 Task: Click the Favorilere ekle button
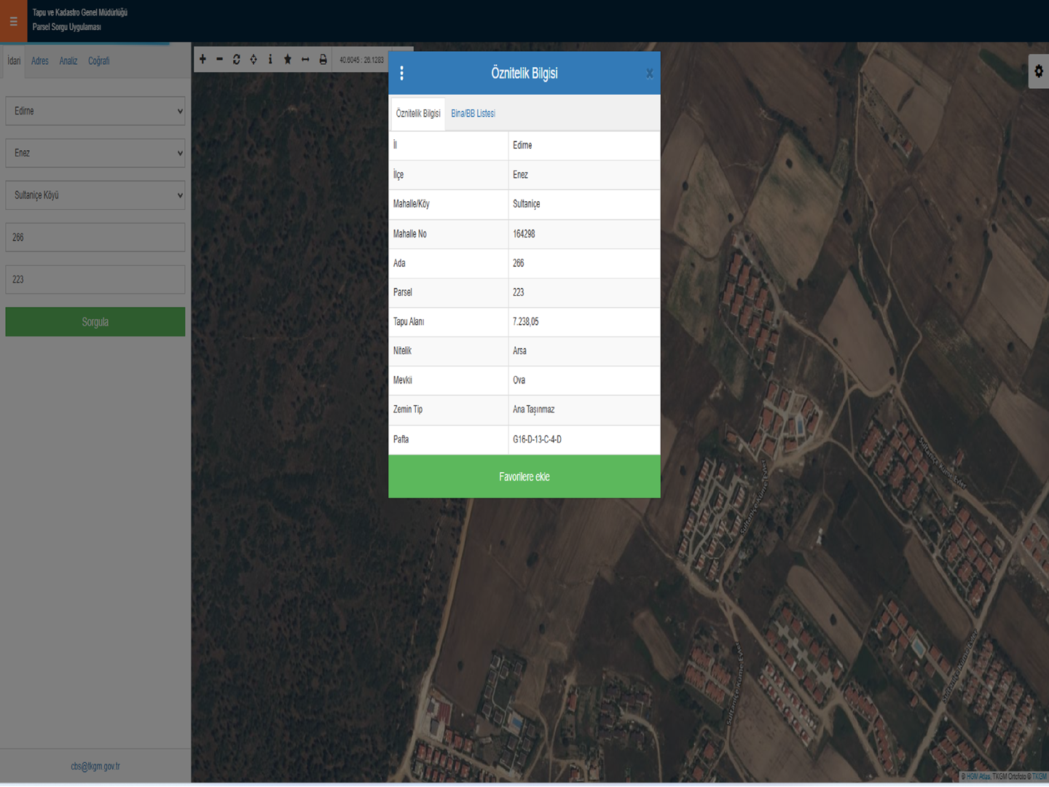click(524, 477)
